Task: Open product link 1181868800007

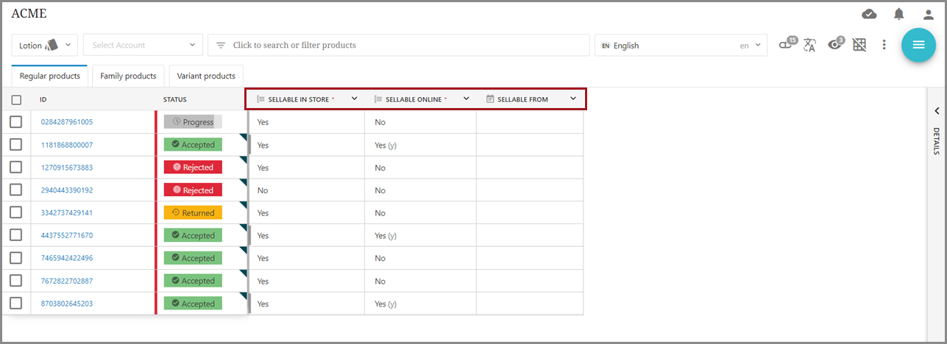Action: (67, 145)
